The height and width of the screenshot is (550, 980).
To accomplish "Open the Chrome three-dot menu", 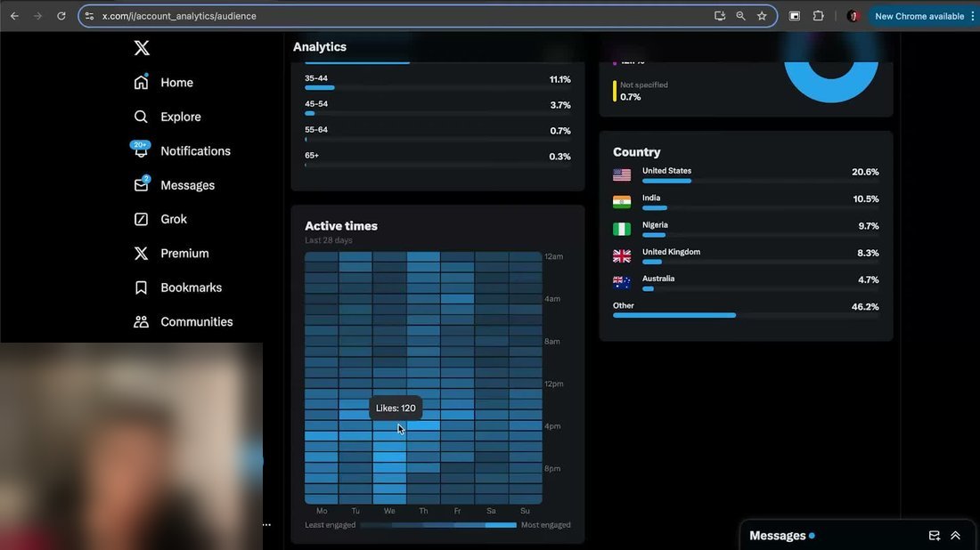I will point(973,16).
